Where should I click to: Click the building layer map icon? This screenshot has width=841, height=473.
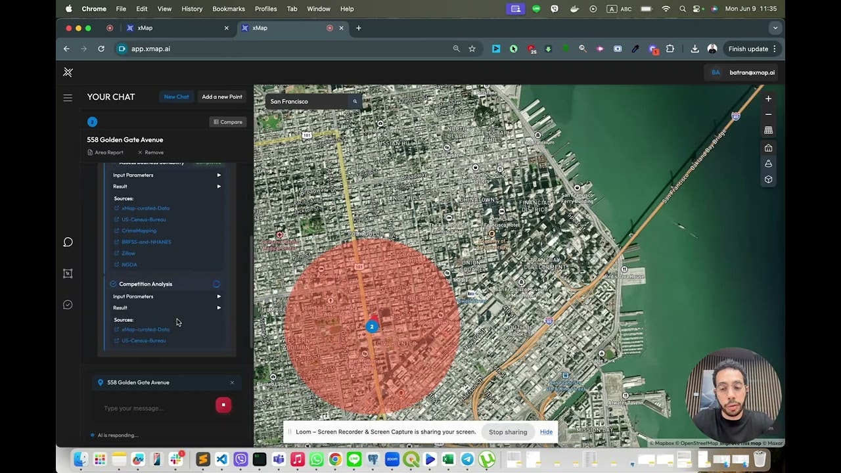tap(768, 148)
